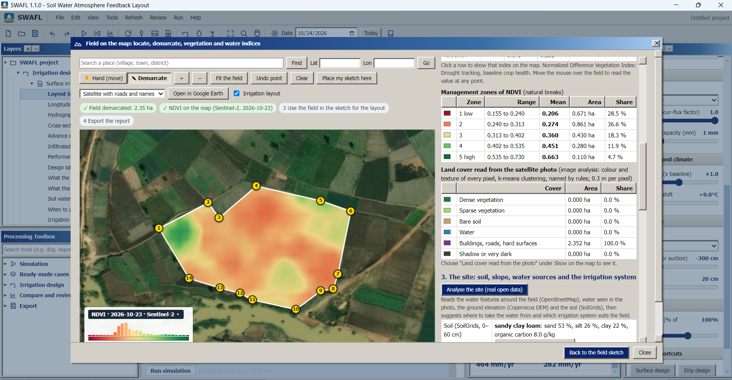Select 'NDVI on the map' step chip
Viewport: 732px width, 380px height.
click(218, 108)
